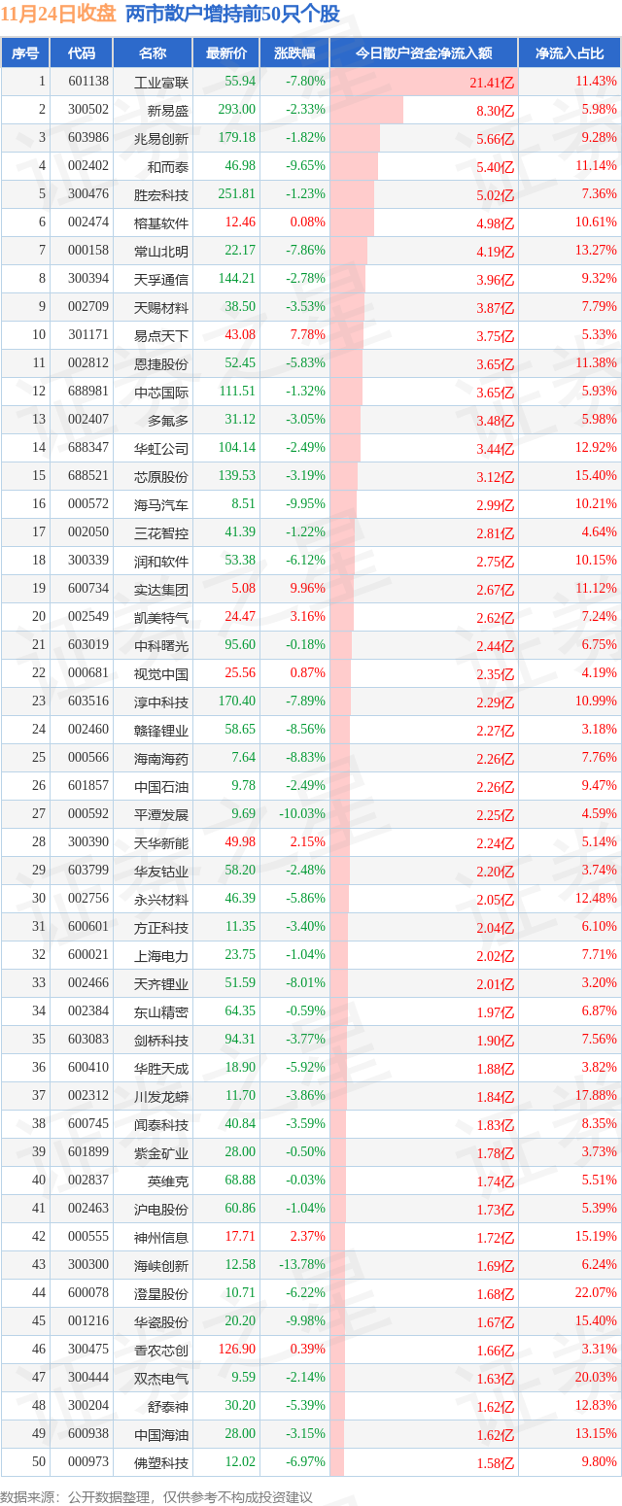The width and height of the screenshot is (622, 1506).
Task: Click price 94.31 for 剑桥科技
Action: tap(240, 1040)
